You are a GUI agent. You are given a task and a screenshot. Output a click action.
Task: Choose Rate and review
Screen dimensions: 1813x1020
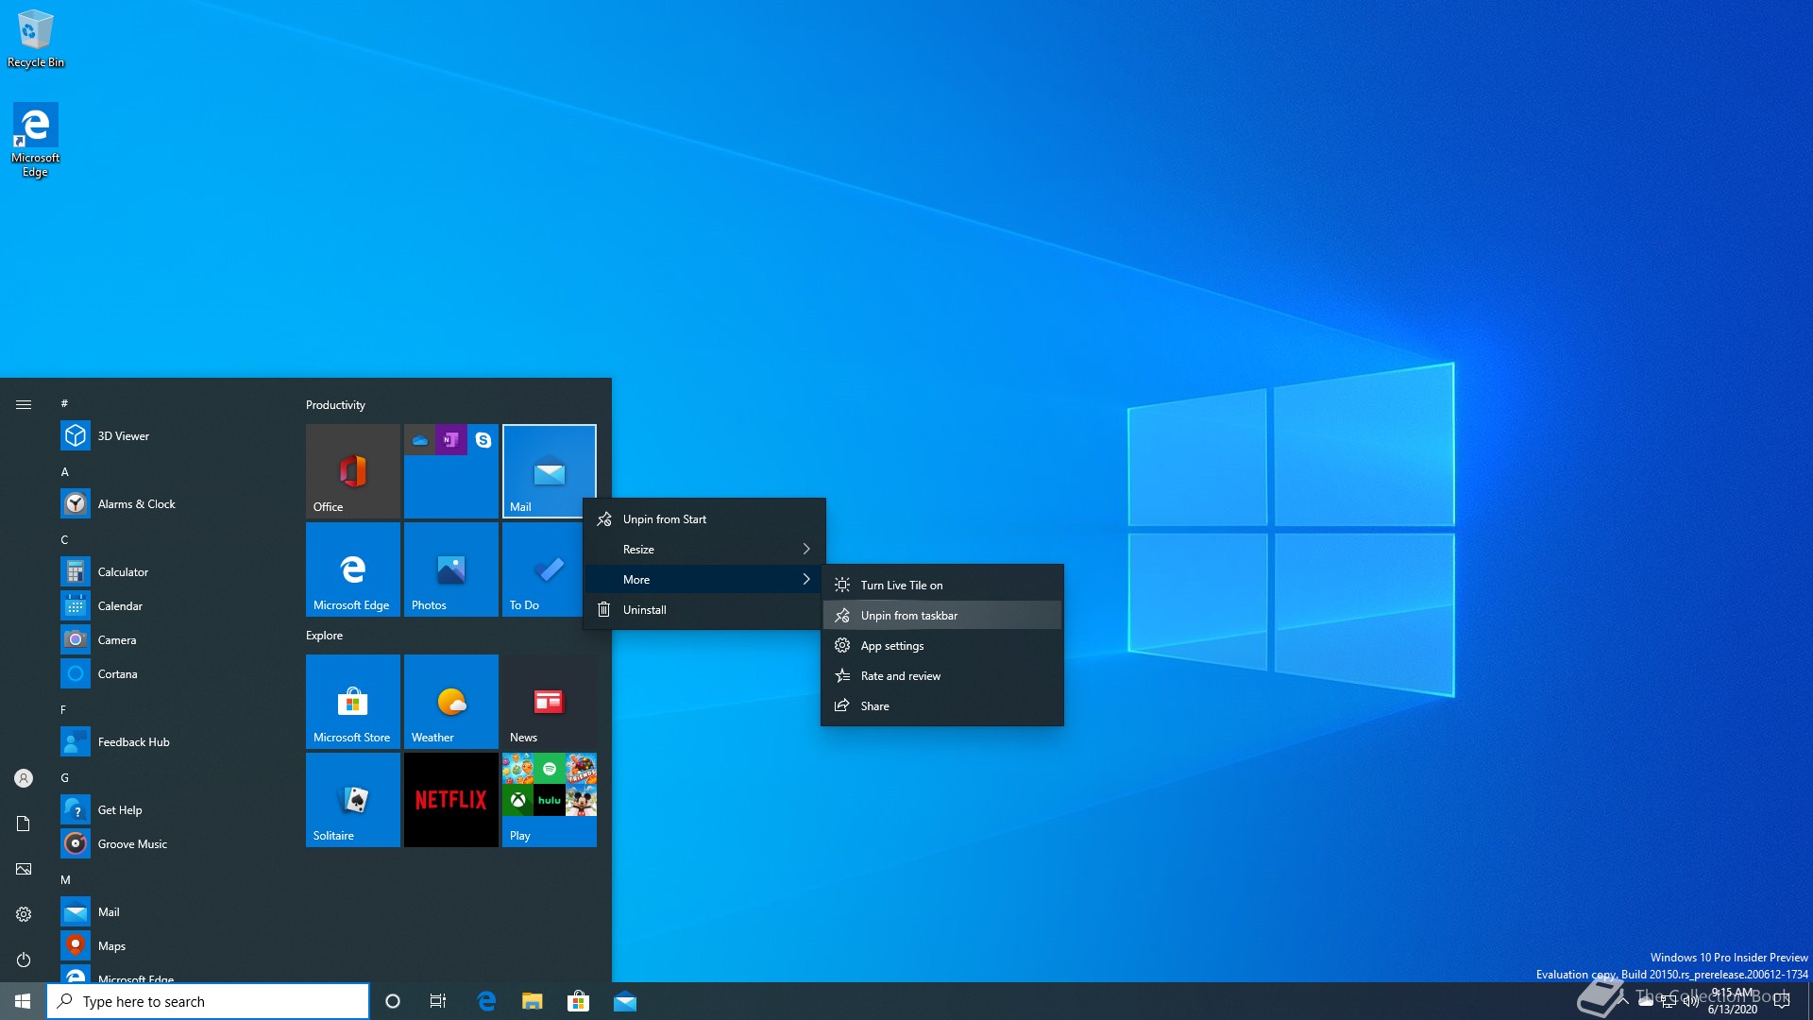pos(942,676)
